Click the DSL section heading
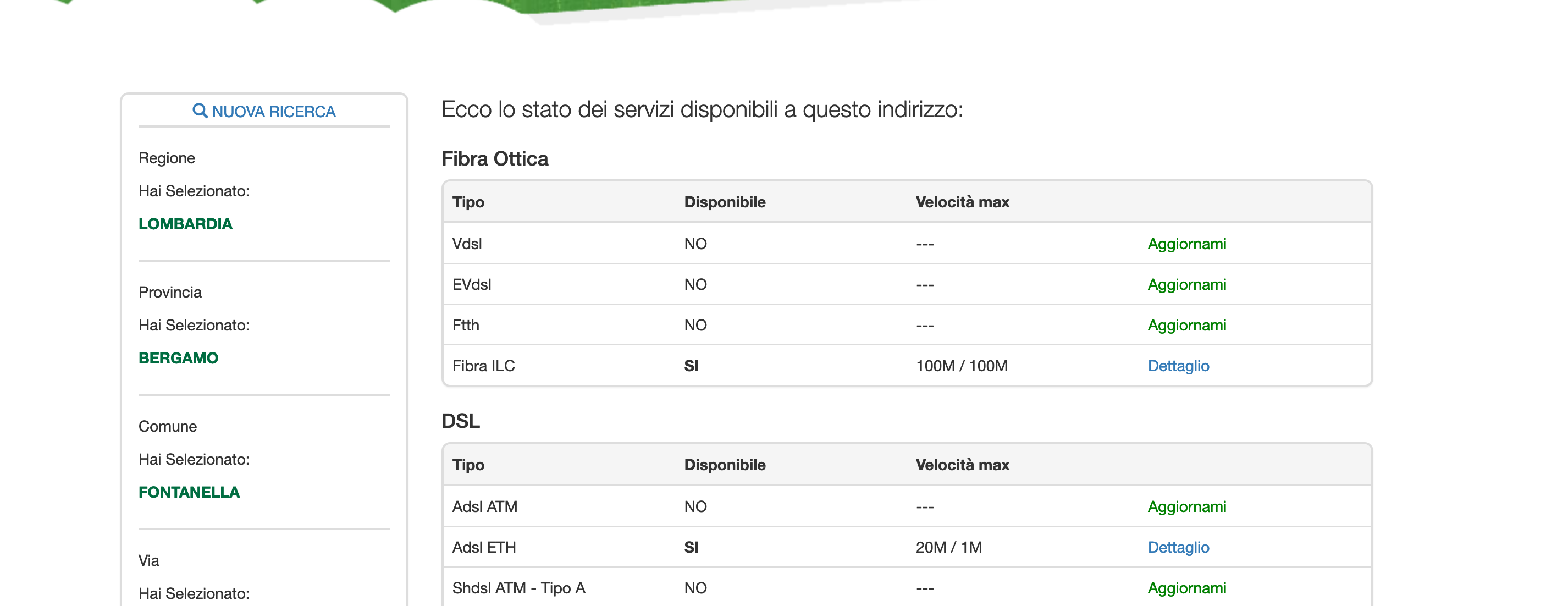Viewport: 1546px width, 606px height. pos(460,421)
